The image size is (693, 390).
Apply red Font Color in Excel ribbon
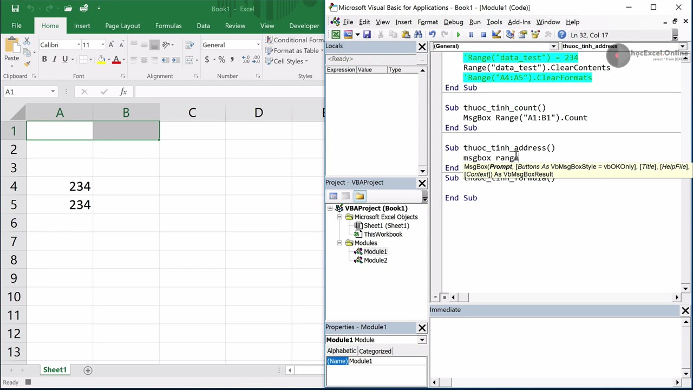click(x=116, y=60)
